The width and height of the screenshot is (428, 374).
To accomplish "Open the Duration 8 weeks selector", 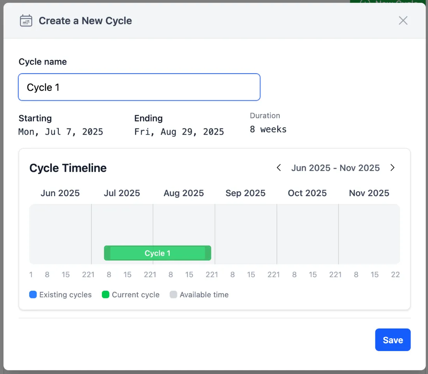I will pyautogui.click(x=268, y=129).
